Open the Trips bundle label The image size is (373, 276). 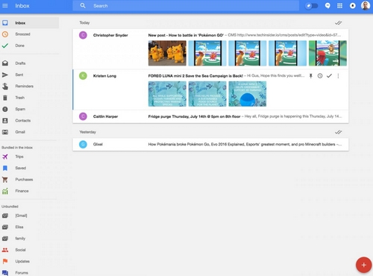tap(19, 157)
